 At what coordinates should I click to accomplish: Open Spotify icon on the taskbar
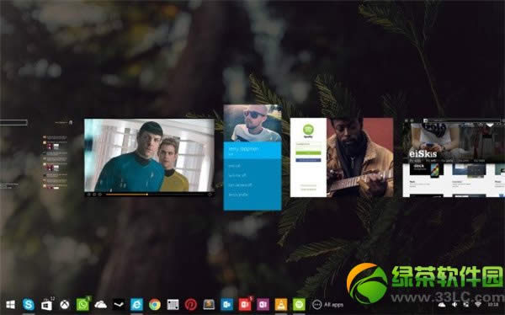pos(299,305)
